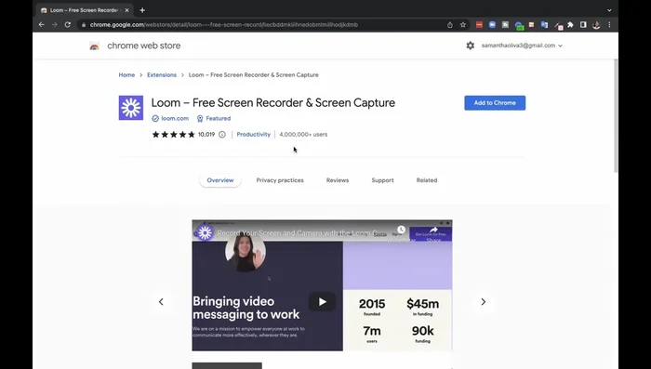Click the page vertical scrollbar
The height and width of the screenshot is (369, 651).
coord(616,116)
